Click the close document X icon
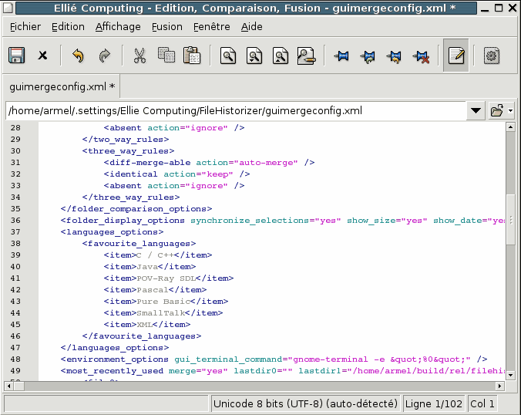The height and width of the screenshot is (415, 521). click(43, 56)
